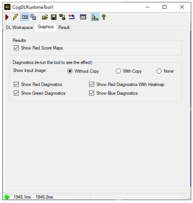Click the lightning bolt electric mode icon

point(16,17)
